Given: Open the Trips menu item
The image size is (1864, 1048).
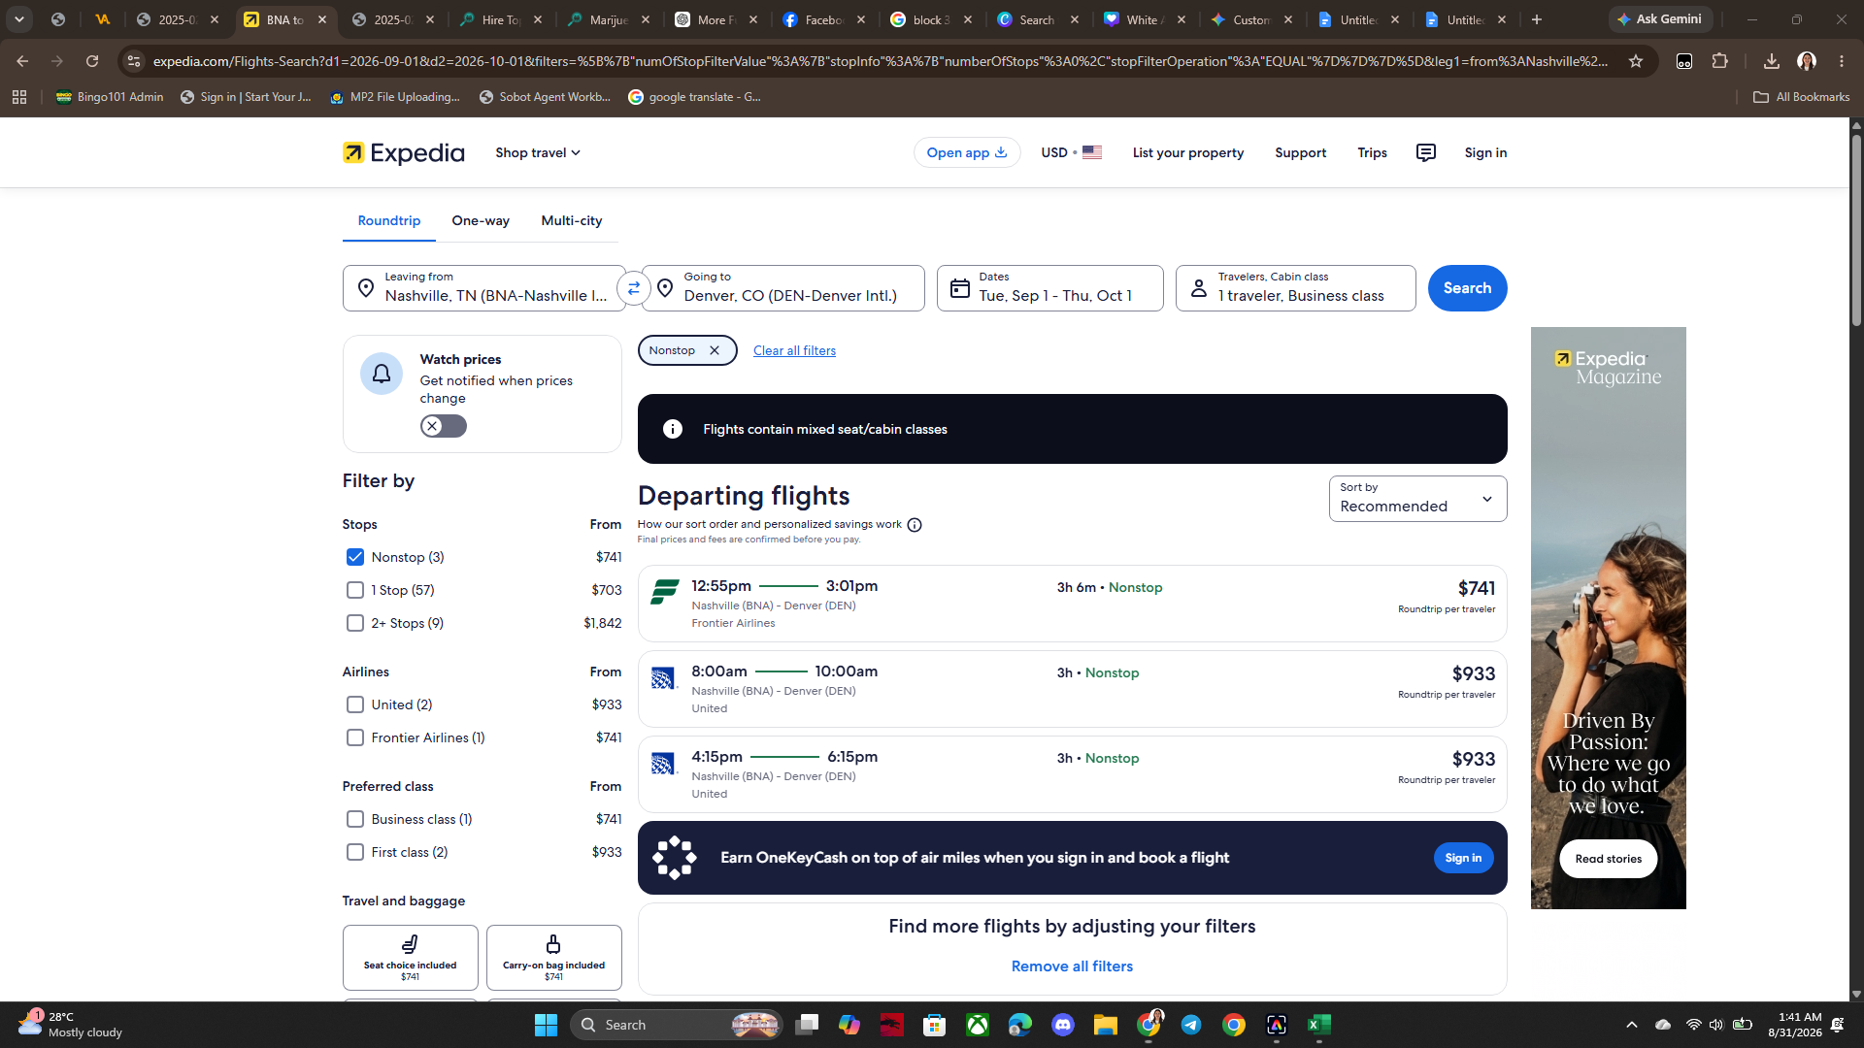Looking at the screenshot, I should pyautogui.click(x=1372, y=153).
